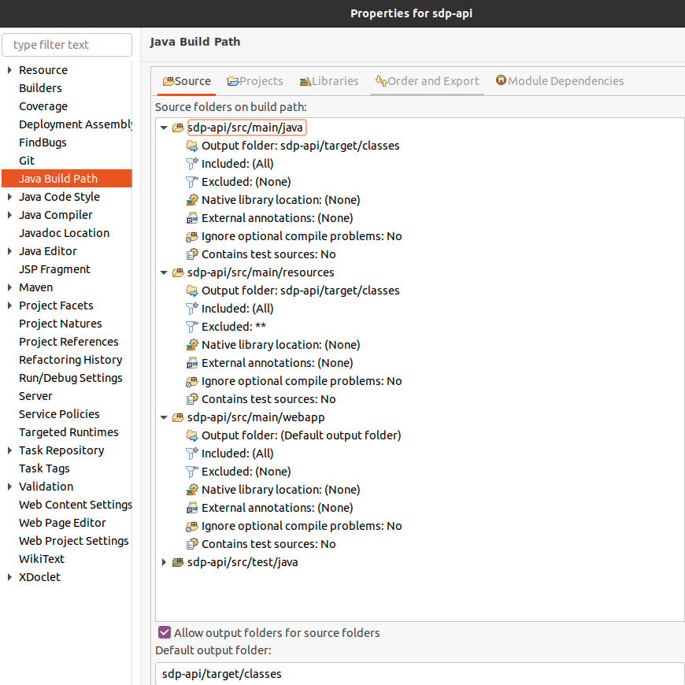Click the ignore optional problems icon under src/main/java
Screen dimensions: 685x685
point(192,236)
